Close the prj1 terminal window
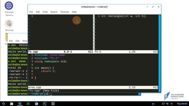Image resolution: width=189 pixels, height=106 pixels. point(159,7)
